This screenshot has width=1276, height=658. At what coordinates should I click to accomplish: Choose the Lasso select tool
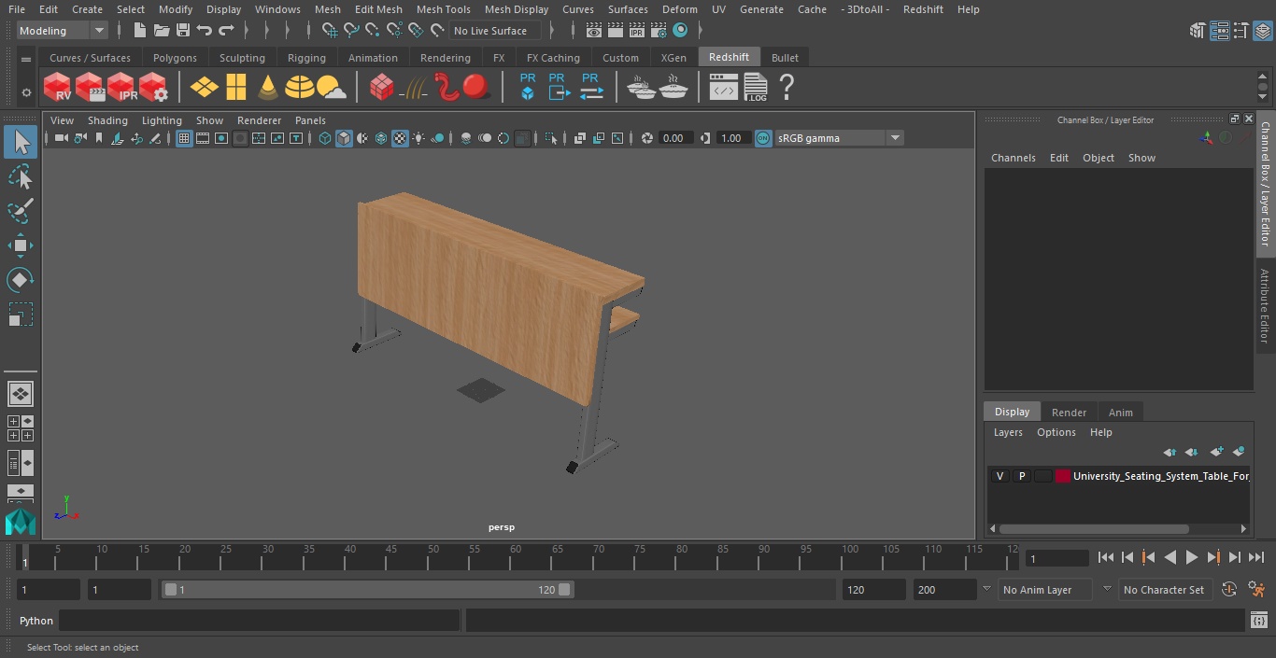point(20,176)
